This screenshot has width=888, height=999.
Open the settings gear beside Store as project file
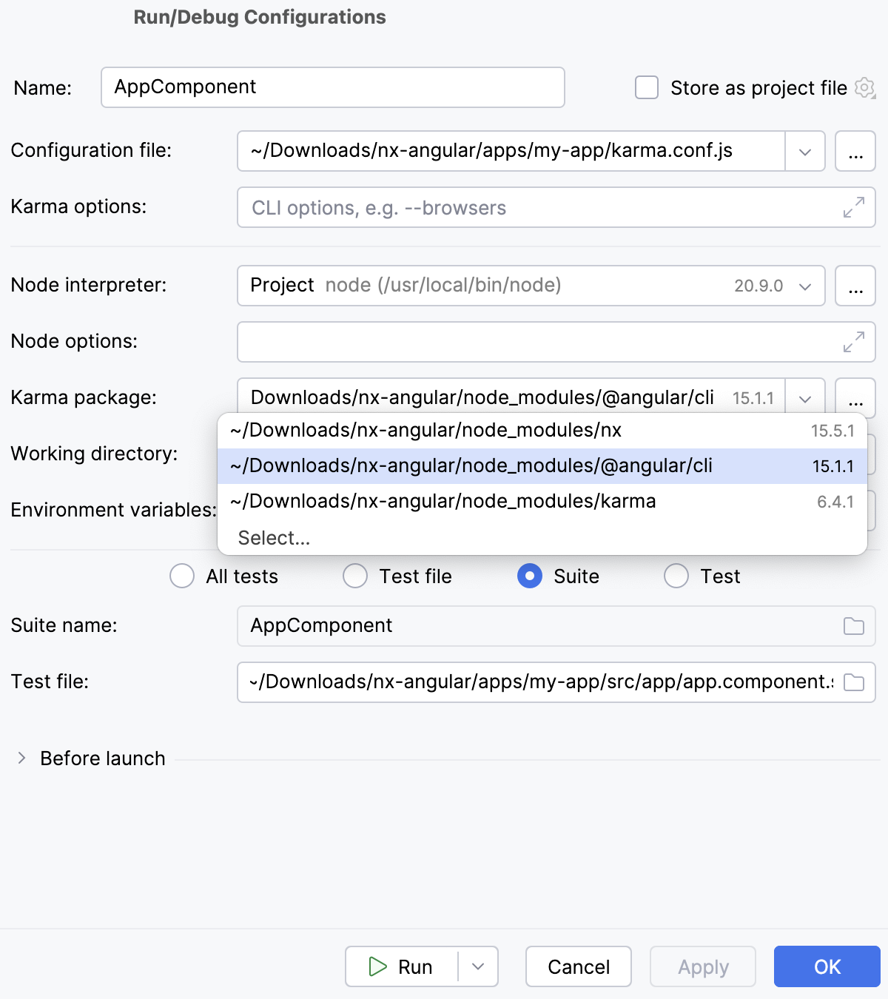pyautogui.click(x=864, y=87)
